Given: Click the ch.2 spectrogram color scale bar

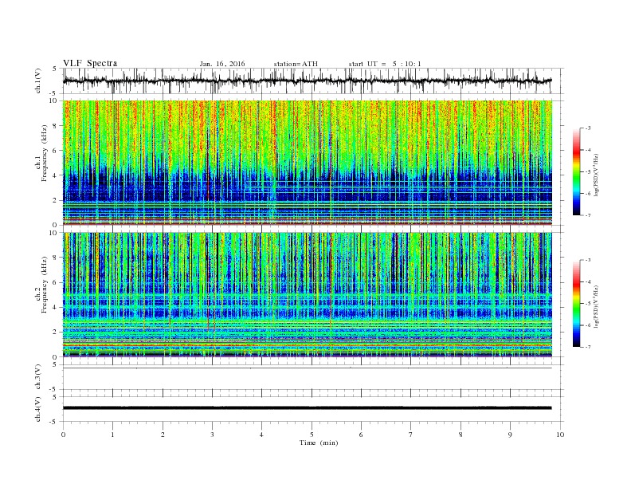Looking at the screenshot, I should [x=576, y=303].
